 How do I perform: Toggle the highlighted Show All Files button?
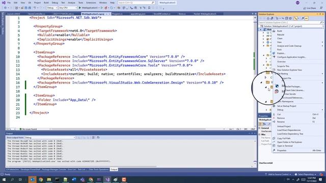295,18
